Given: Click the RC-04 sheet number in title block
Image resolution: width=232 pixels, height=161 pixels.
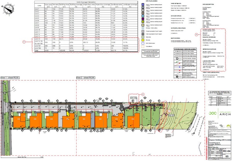Looking at the screenshot, I should coord(226,151).
